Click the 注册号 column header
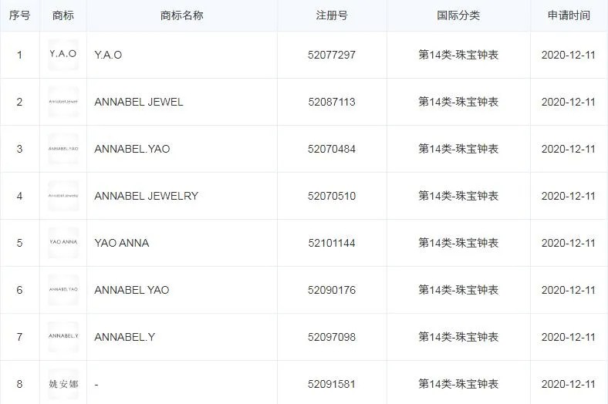 coord(332,15)
